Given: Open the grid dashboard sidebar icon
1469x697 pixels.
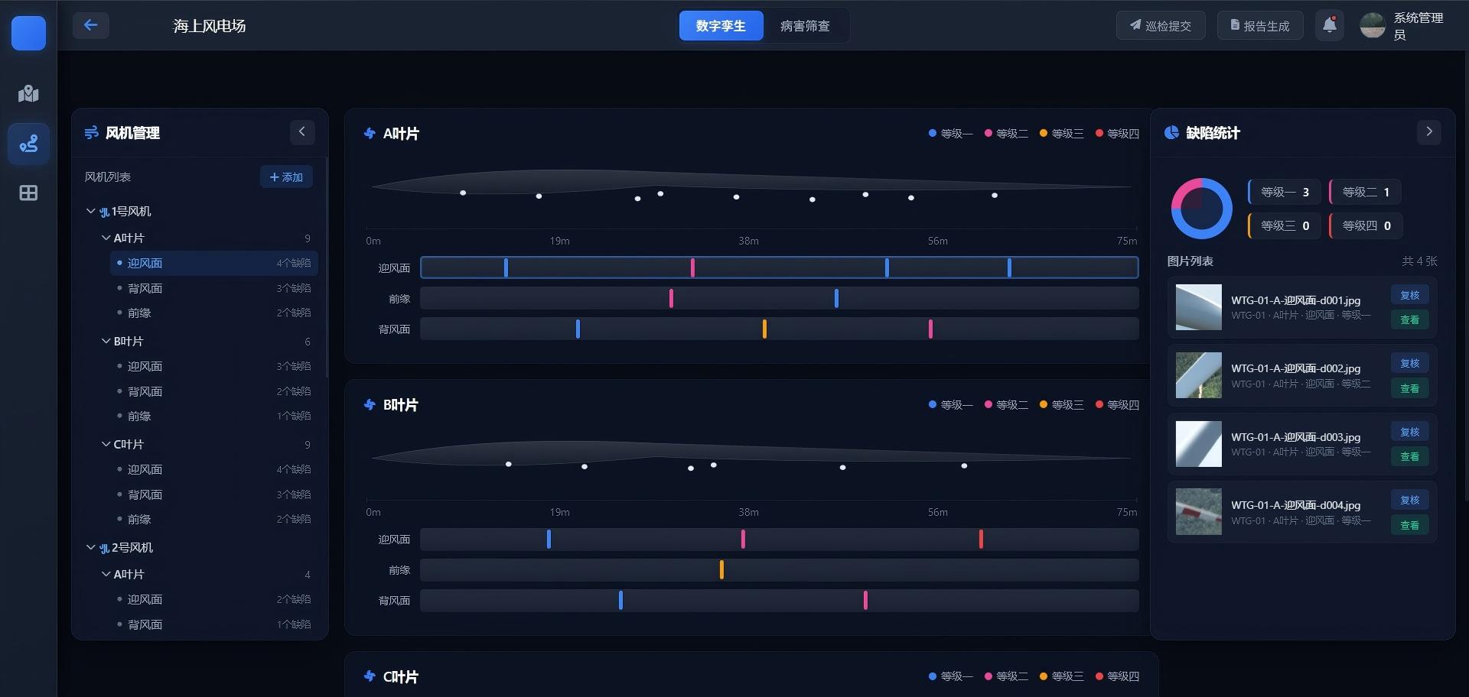Looking at the screenshot, I should coord(28,193).
